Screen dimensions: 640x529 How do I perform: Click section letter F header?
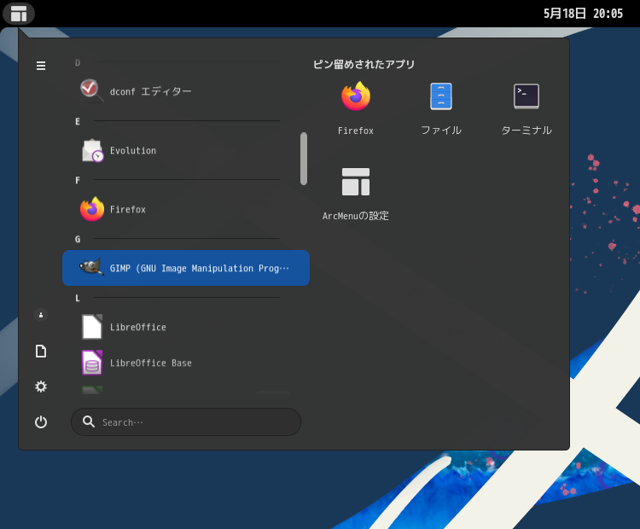click(78, 180)
